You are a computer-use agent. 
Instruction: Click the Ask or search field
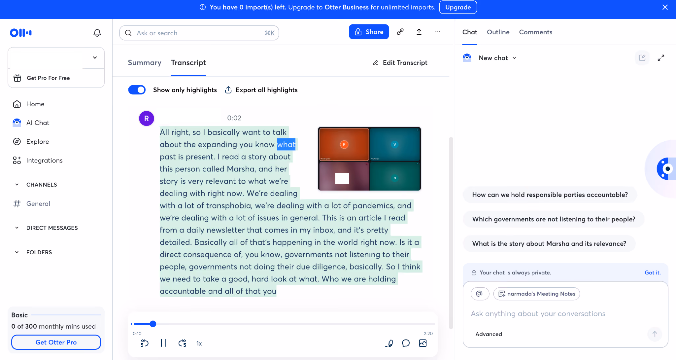[199, 33]
